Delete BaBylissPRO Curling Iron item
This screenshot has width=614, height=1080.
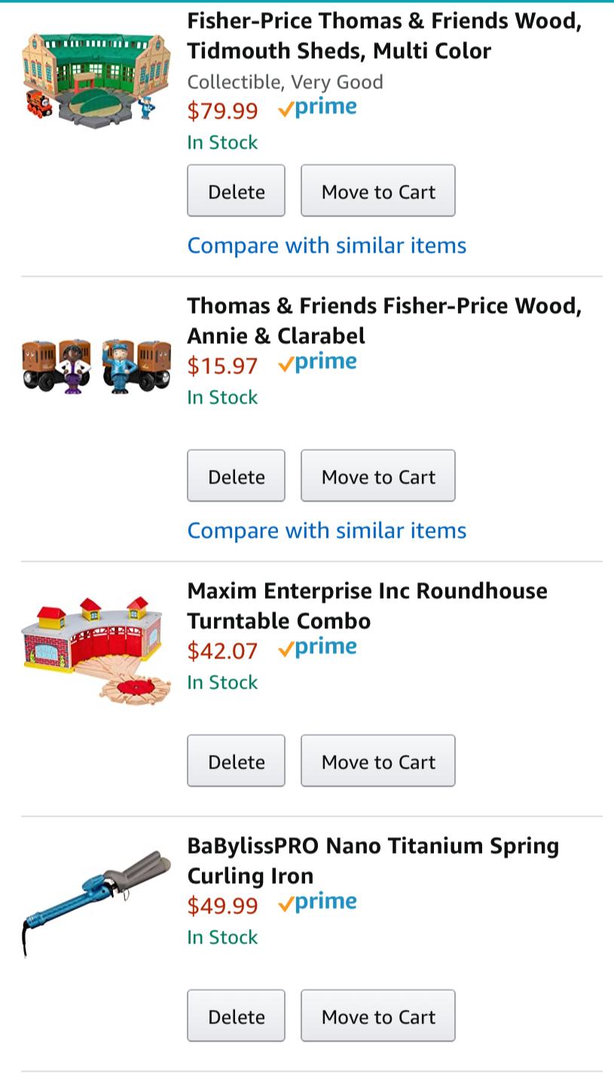(x=236, y=1016)
